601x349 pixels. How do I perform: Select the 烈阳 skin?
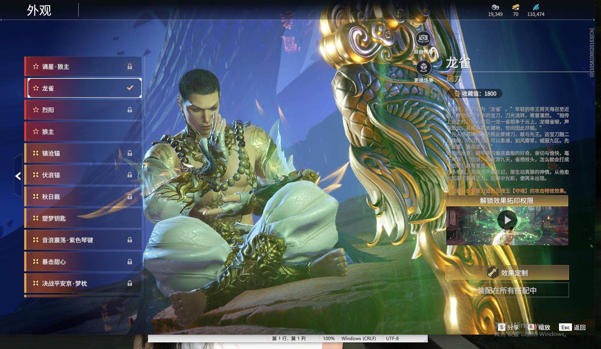(x=83, y=110)
